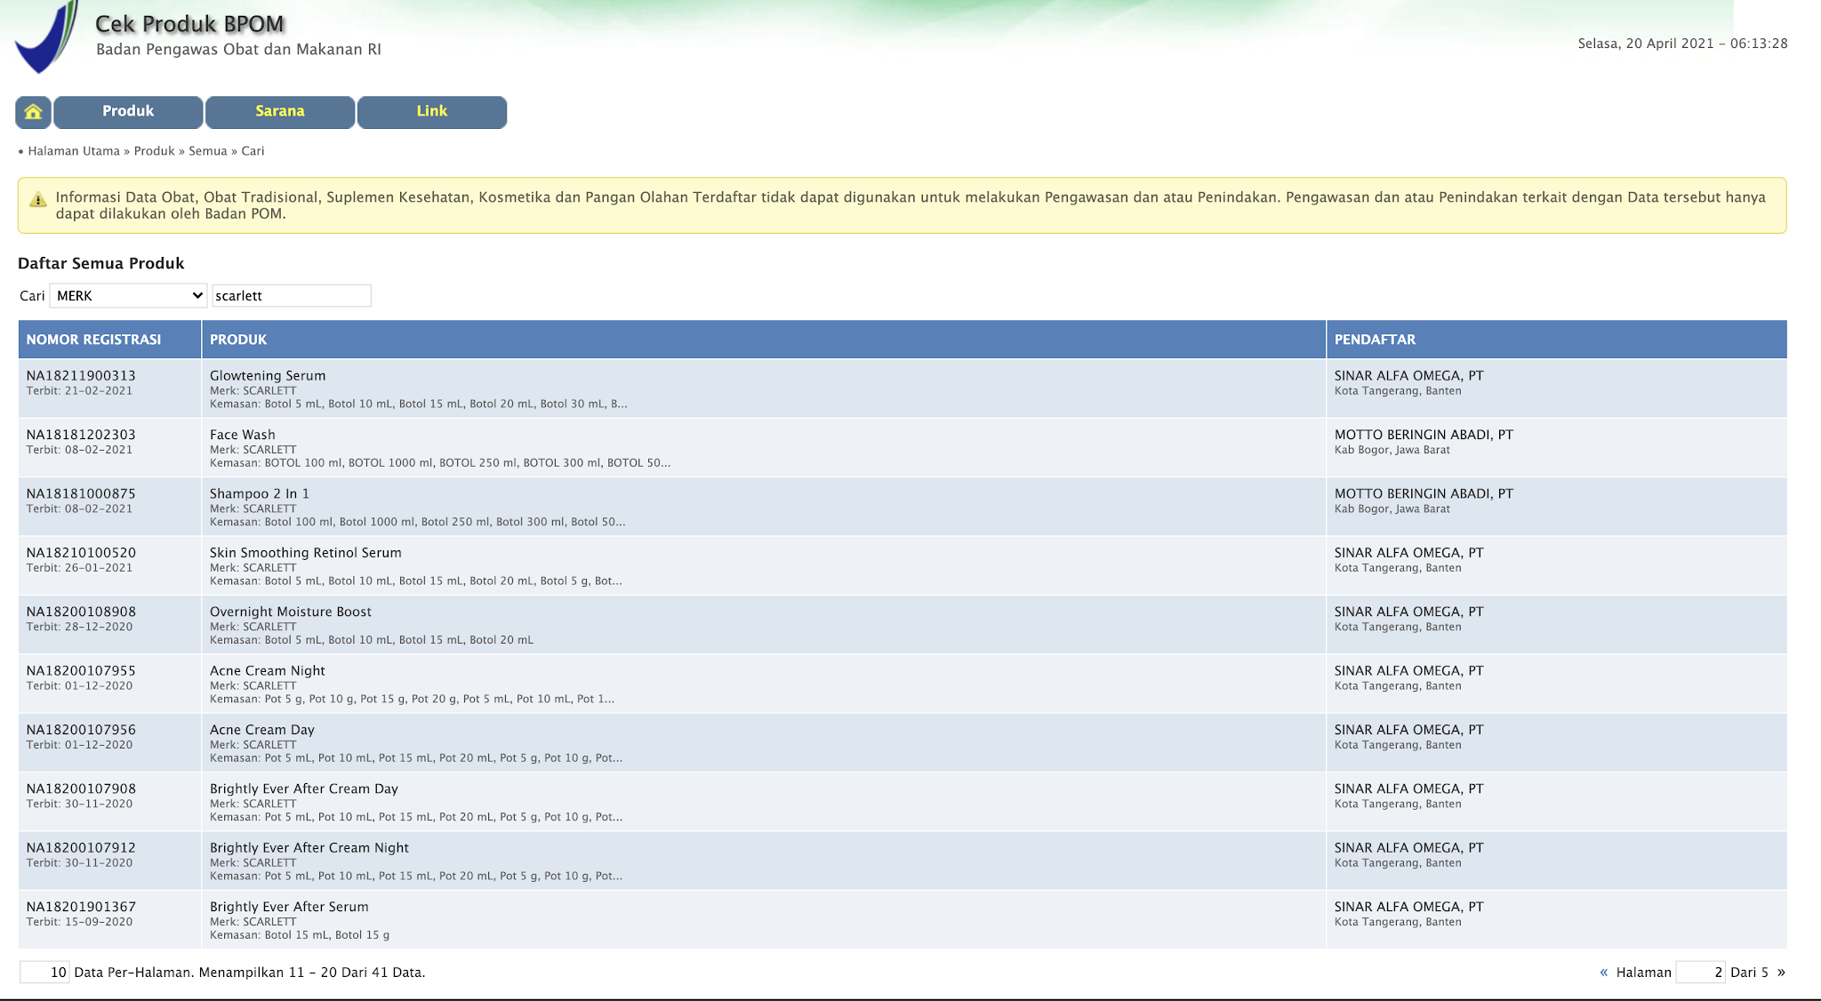
Task: Click Kab Bogor, Jawa Barat in Shampoo row
Action: (1392, 509)
